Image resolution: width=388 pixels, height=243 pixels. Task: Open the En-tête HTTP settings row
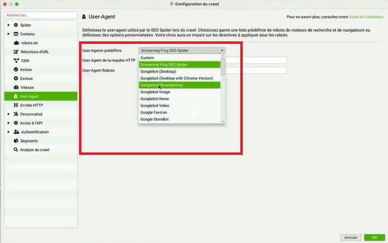point(41,105)
